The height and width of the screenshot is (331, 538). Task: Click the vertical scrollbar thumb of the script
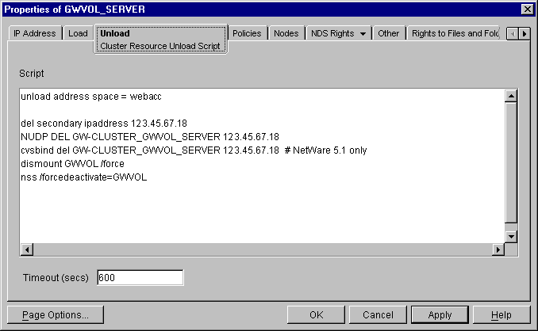tap(511, 162)
